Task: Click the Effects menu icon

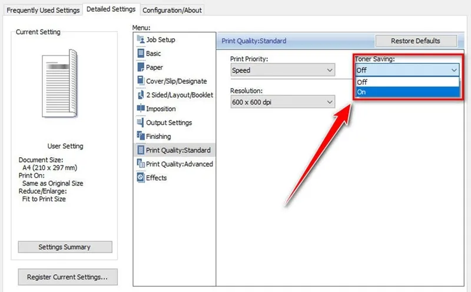Action: [140, 178]
